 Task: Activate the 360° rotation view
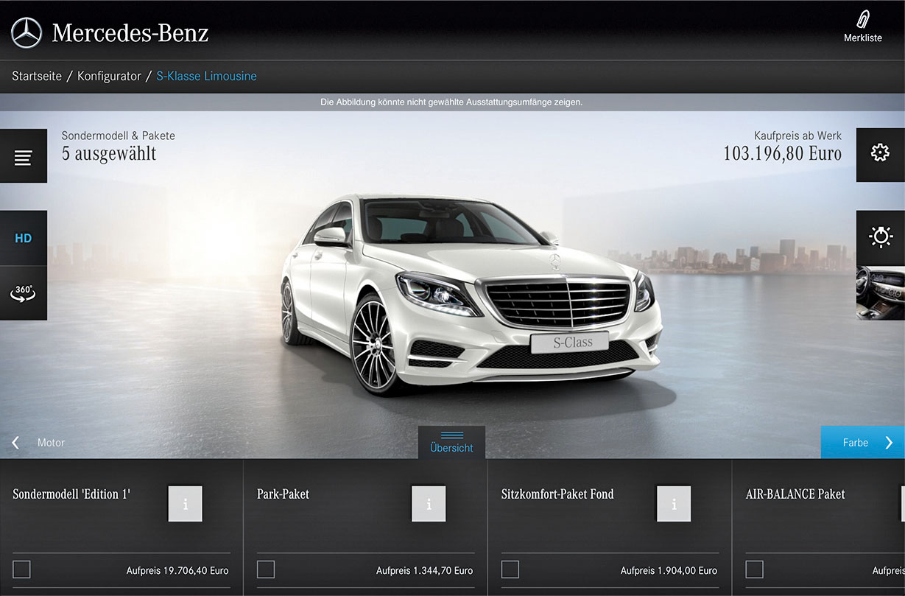coord(24,292)
